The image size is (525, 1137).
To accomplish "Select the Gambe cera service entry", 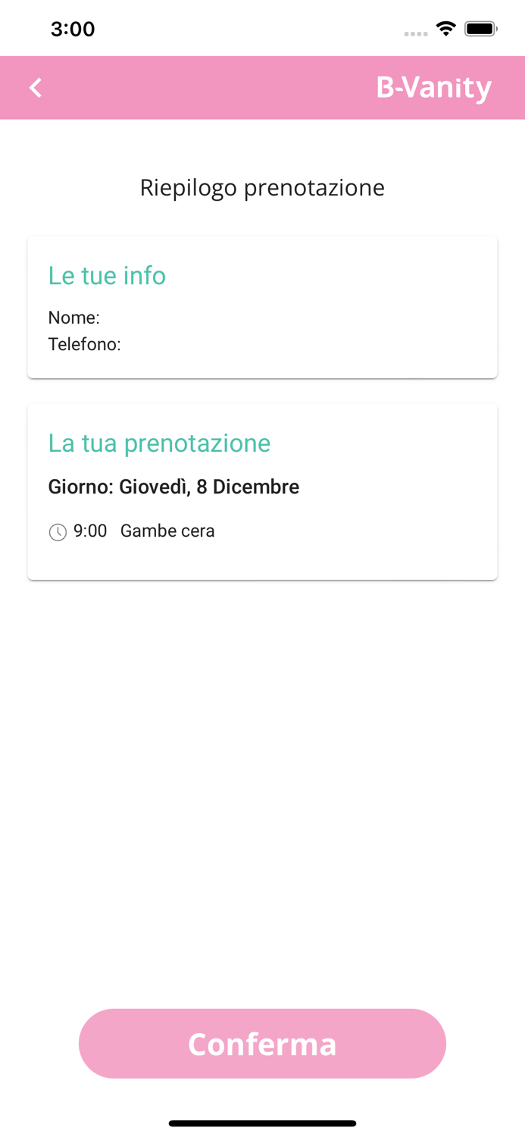I will click(x=167, y=531).
